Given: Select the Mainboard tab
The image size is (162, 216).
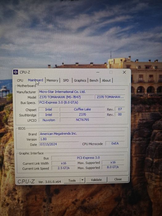Looking at the screenshot, I should click(35, 80).
